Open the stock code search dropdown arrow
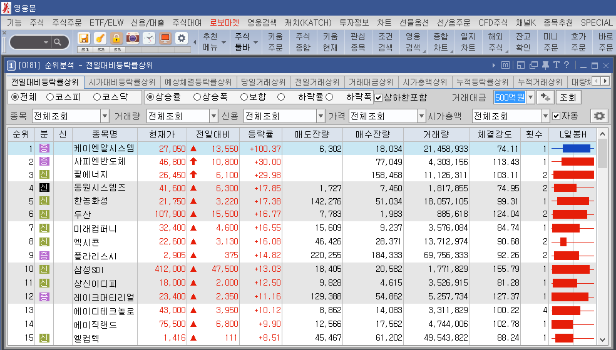 tap(46, 42)
